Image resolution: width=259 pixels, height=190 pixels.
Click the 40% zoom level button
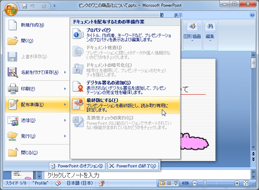click(x=186, y=183)
